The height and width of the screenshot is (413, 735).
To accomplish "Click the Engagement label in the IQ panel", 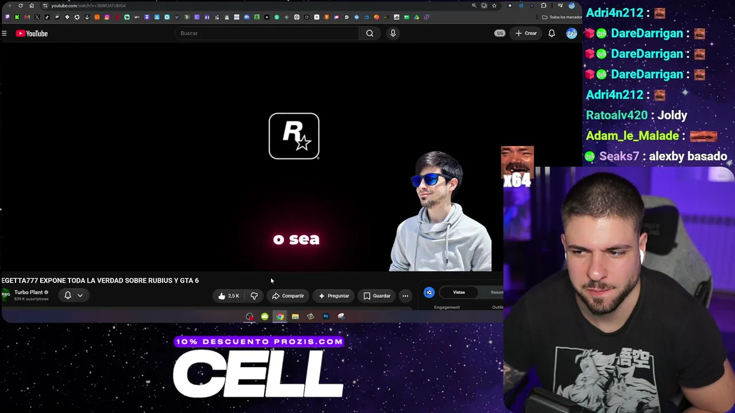I will point(447,307).
